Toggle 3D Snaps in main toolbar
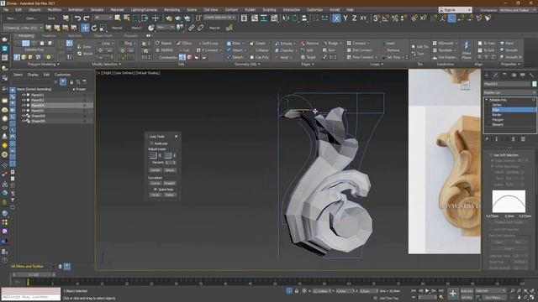The width and height of the screenshot is (538, 302). (376, 18)
